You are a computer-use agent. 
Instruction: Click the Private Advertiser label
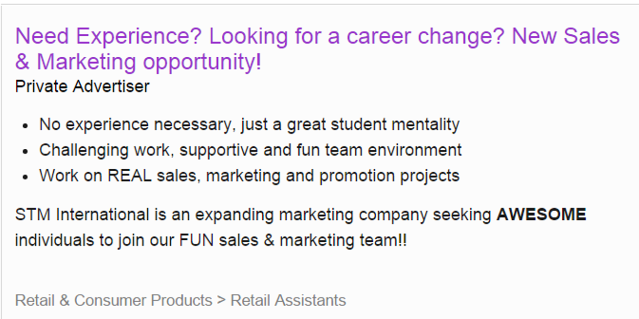(x=82, y=86)
